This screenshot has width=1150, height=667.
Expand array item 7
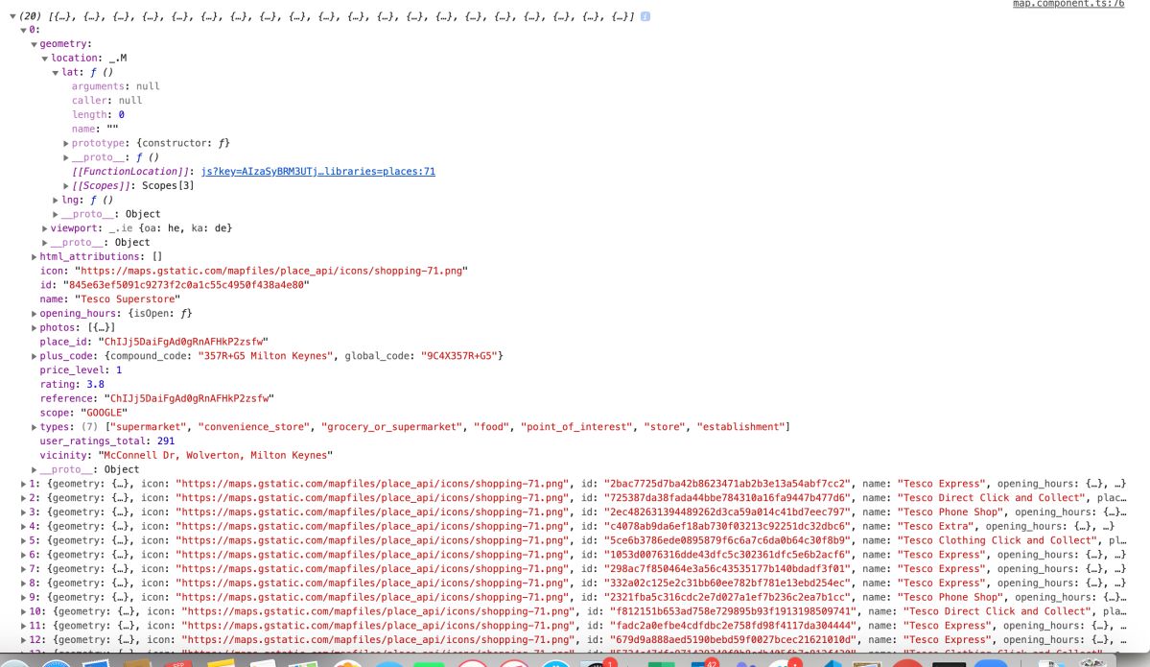[x=23, y=569]
